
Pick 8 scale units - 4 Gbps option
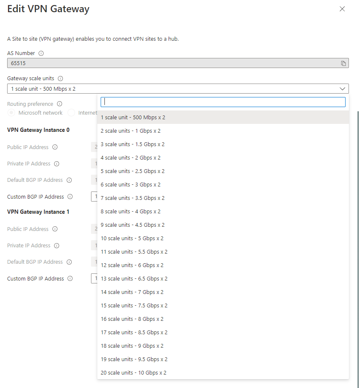(x=223, y=212)
